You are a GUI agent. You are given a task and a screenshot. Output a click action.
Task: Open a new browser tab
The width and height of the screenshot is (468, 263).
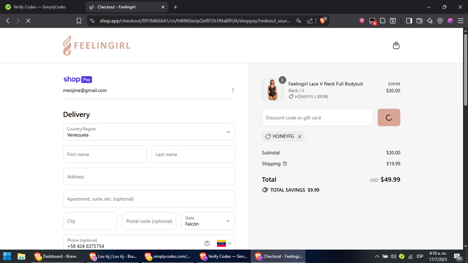coord(176,7)
